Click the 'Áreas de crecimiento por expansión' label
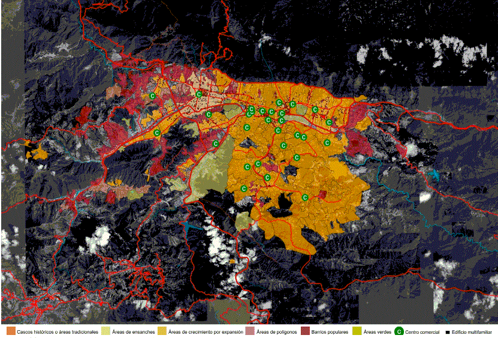This screenshot has height=338, width=498. 206,332
